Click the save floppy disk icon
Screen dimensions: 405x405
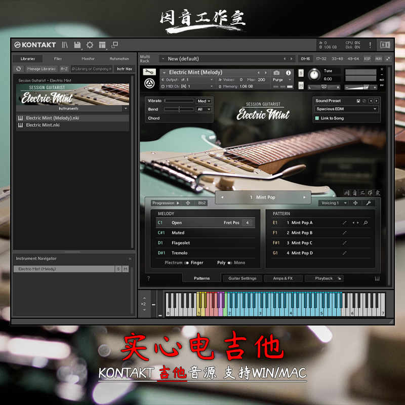point(77,45)
